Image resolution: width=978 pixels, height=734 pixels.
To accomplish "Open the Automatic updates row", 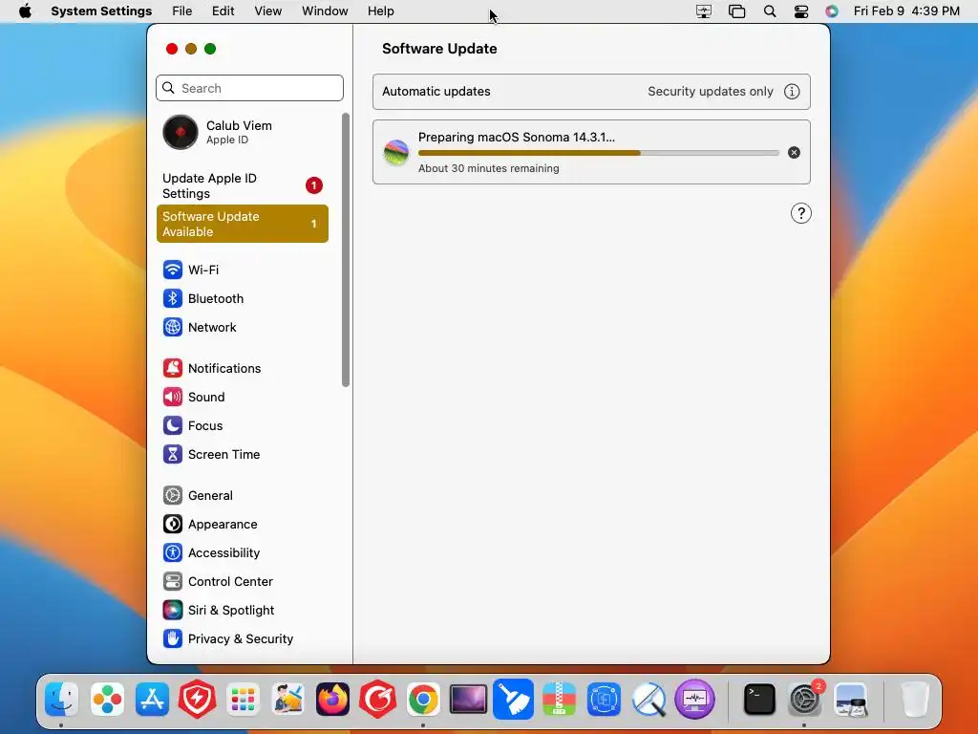I will [591, 92].
